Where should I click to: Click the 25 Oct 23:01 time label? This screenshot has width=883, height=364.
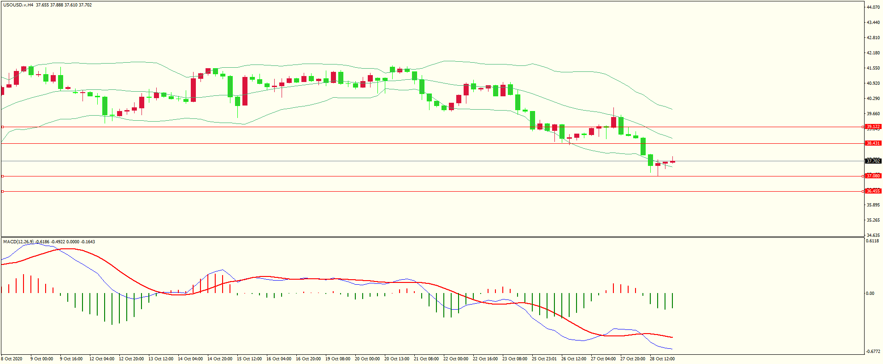[544, 359]
